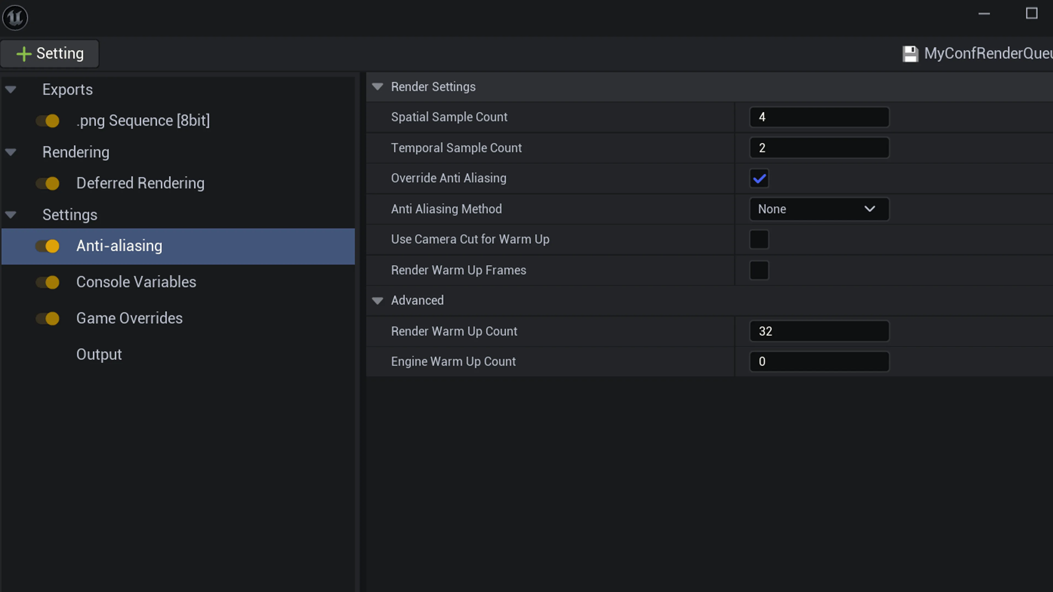Collapse the Exports tree section
The height and width of the screenshot is (592, 1053).
11,89
